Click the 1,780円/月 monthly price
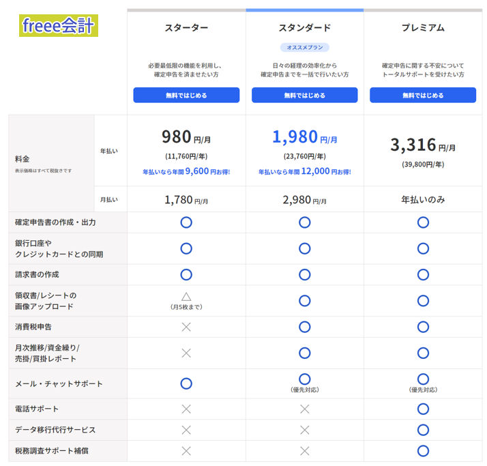This screenshot has width=487, height=466. (x=186, y=200)
